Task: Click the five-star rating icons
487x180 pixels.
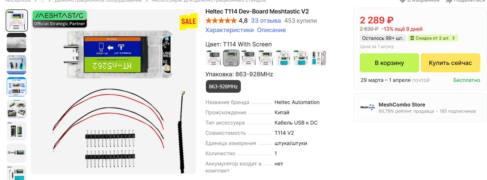Action: pos(221,20)
